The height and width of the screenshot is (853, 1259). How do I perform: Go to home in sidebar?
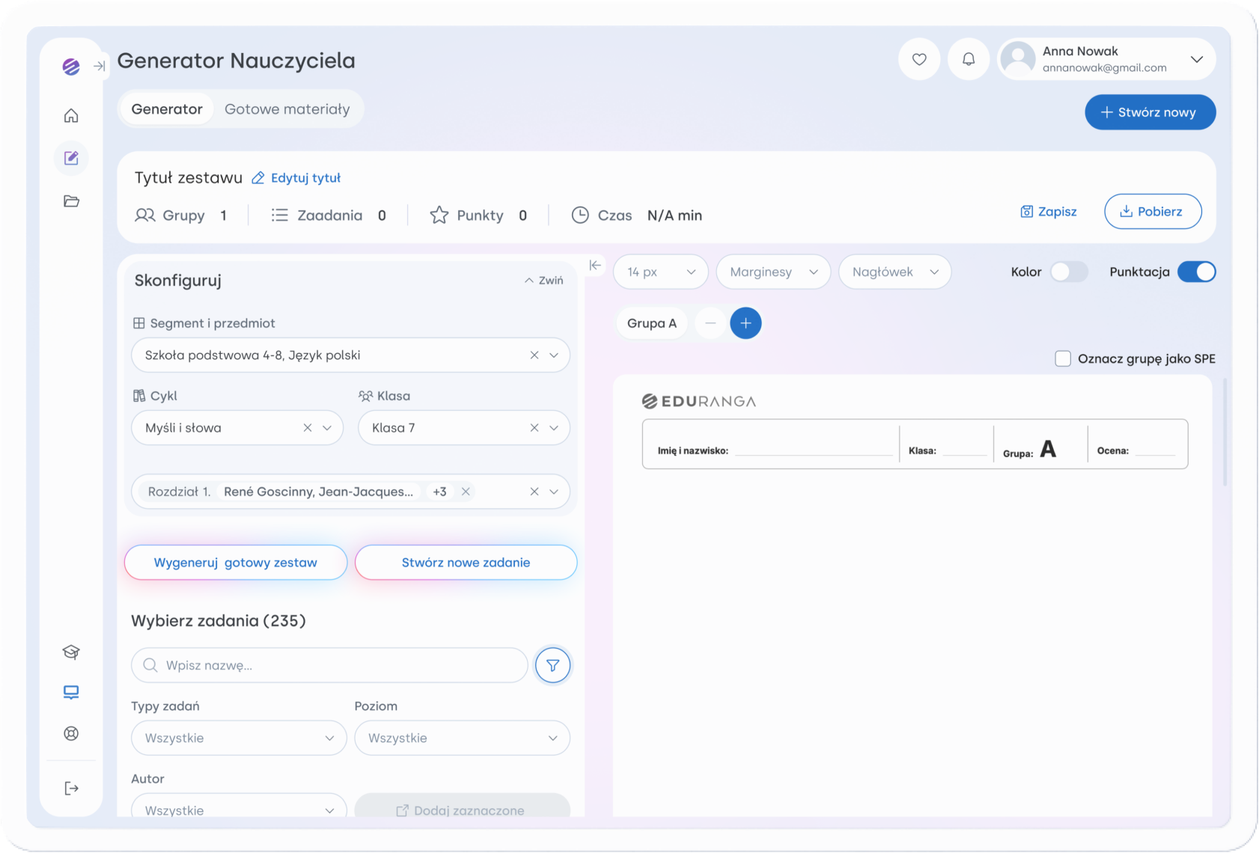click(x=71, y=115)
